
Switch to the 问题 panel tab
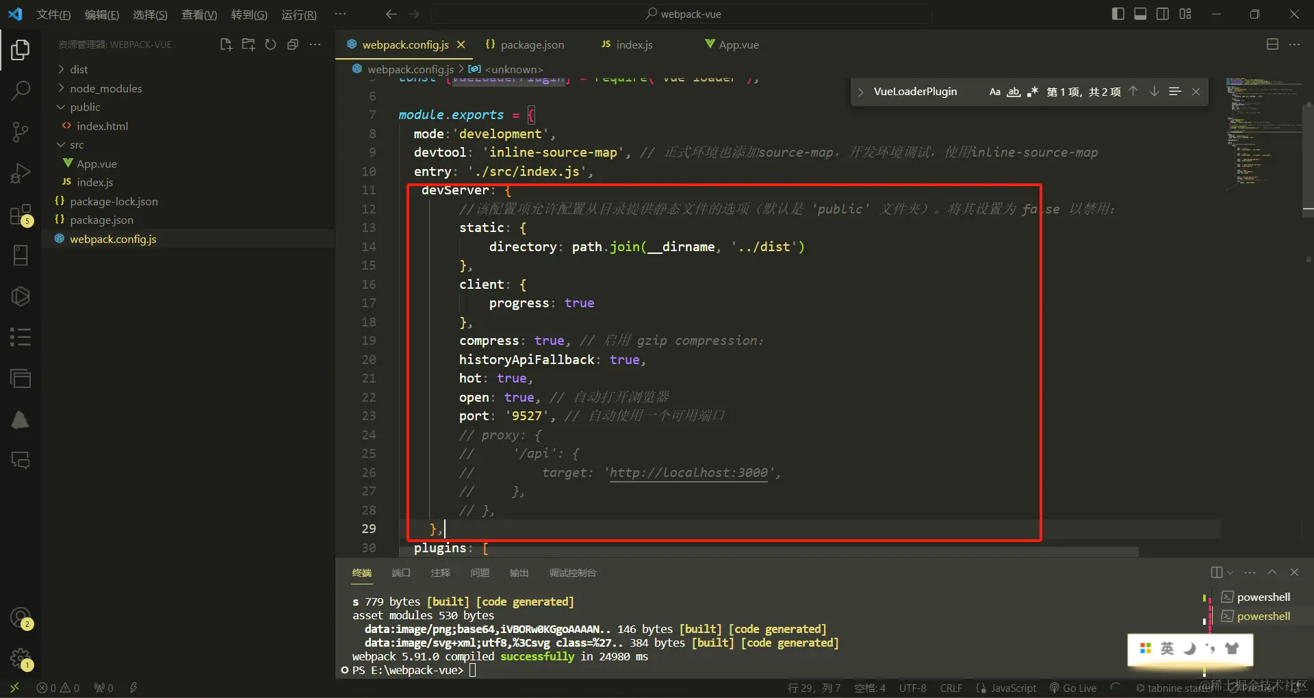480,573
